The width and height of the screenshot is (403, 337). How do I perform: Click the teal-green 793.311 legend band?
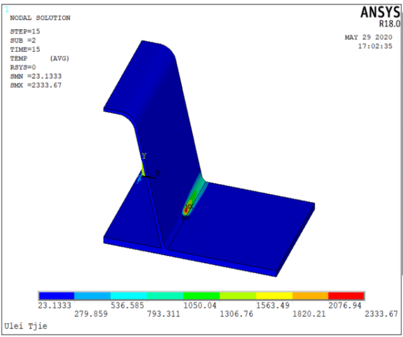point(165,296)
